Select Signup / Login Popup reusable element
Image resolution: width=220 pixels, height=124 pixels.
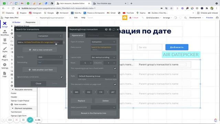point(20,101)
